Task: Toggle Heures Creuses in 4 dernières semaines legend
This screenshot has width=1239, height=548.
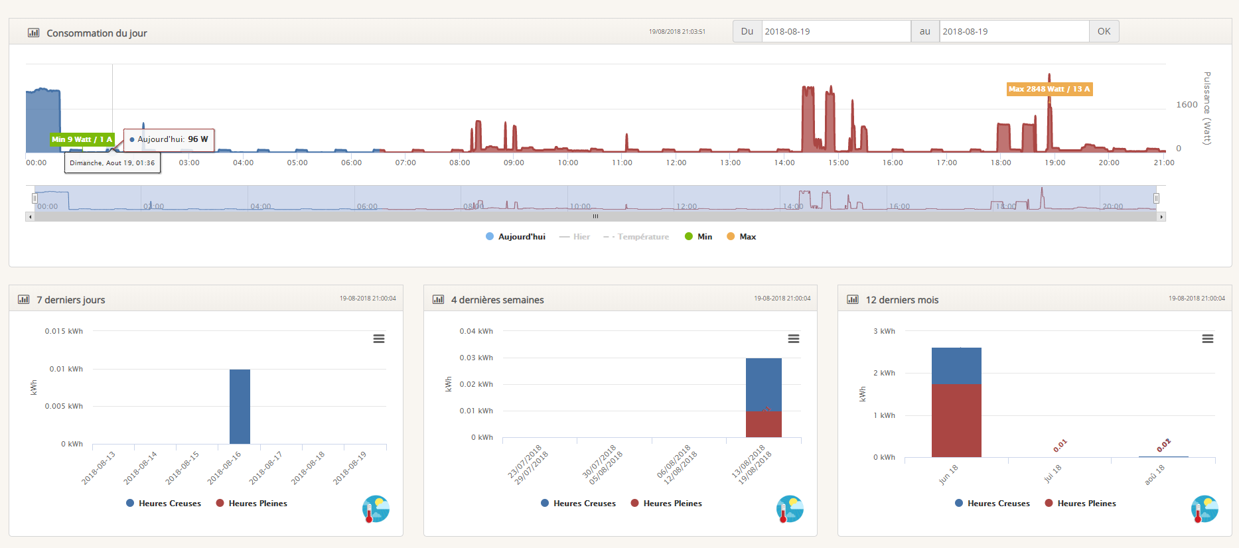Action: pos(578,503)
